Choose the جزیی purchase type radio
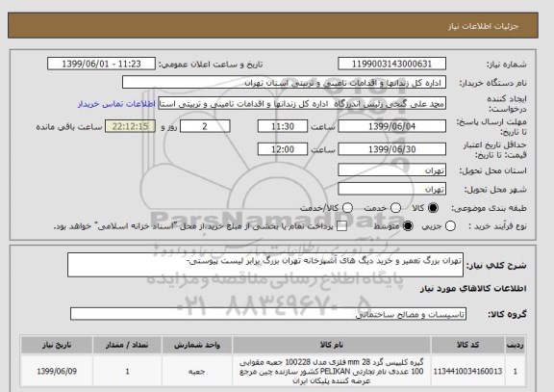Screen dimensions: 554x392 coord(450,226)
